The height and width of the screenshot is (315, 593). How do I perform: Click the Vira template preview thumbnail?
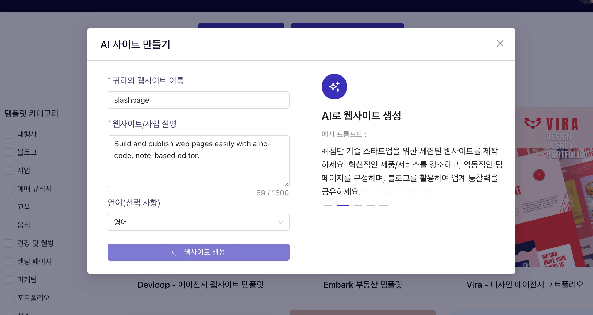[x=554, y=187]
